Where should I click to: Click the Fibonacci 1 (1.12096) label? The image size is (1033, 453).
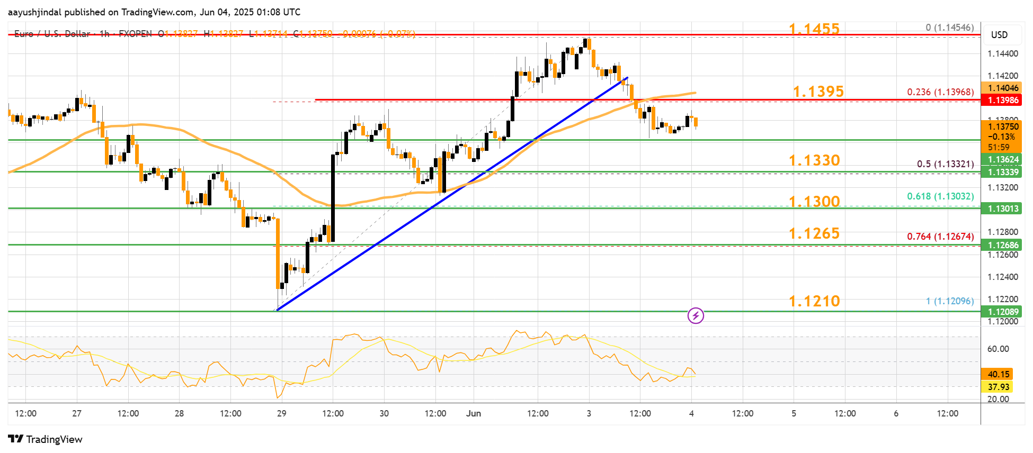950,301
